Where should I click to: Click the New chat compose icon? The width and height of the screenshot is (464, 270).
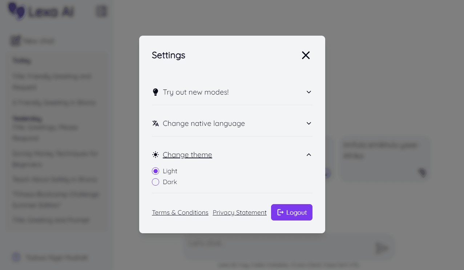tap(15, 41)
